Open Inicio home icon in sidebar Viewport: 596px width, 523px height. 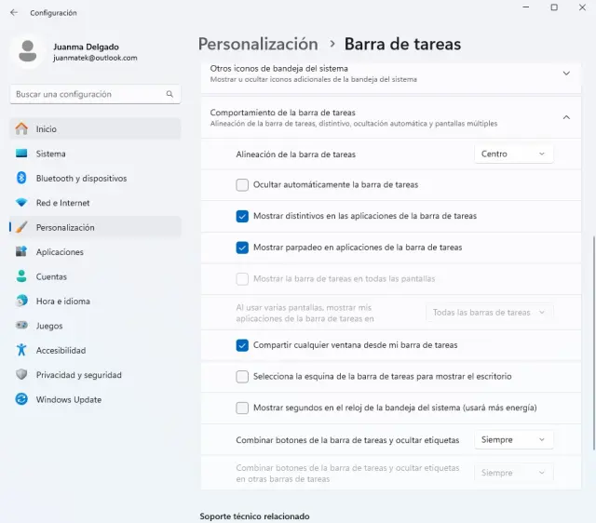(x=21, y=129)
